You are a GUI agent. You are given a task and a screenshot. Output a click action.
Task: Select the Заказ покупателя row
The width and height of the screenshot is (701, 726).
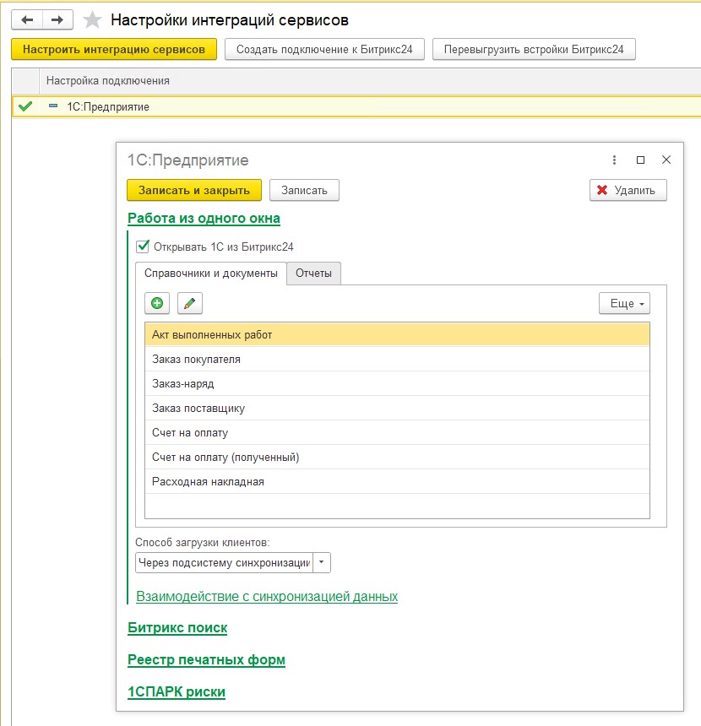point(397,360)
